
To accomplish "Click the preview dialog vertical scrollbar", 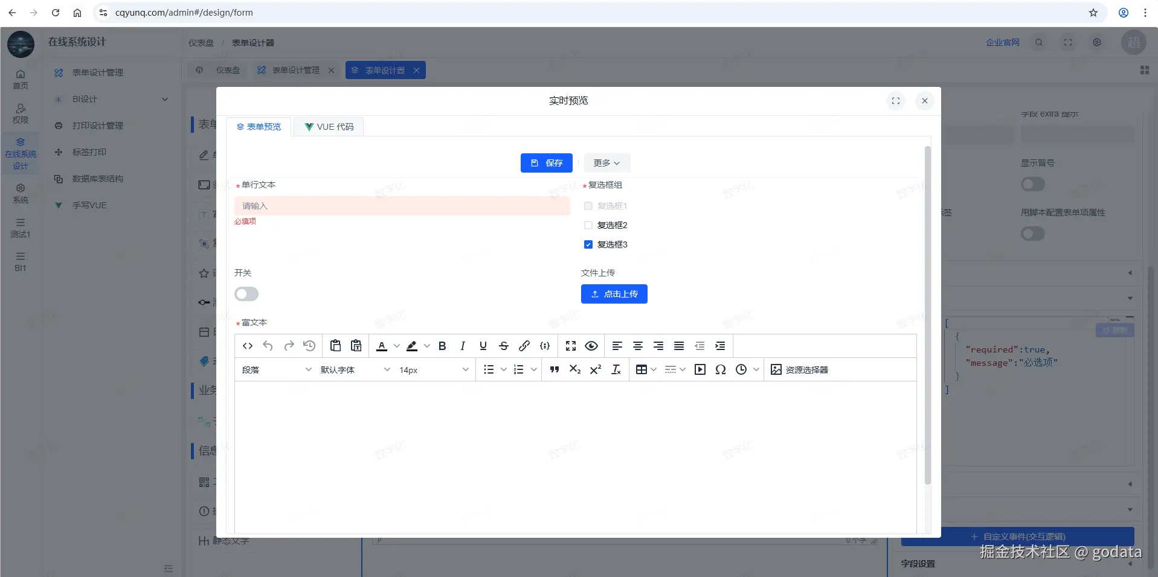I will (928, 315).
